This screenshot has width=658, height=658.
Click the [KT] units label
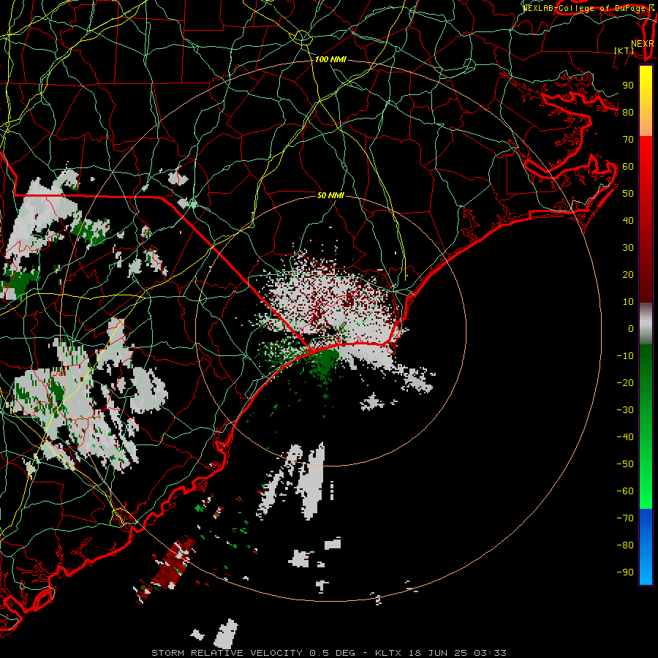tap(624, 50)
